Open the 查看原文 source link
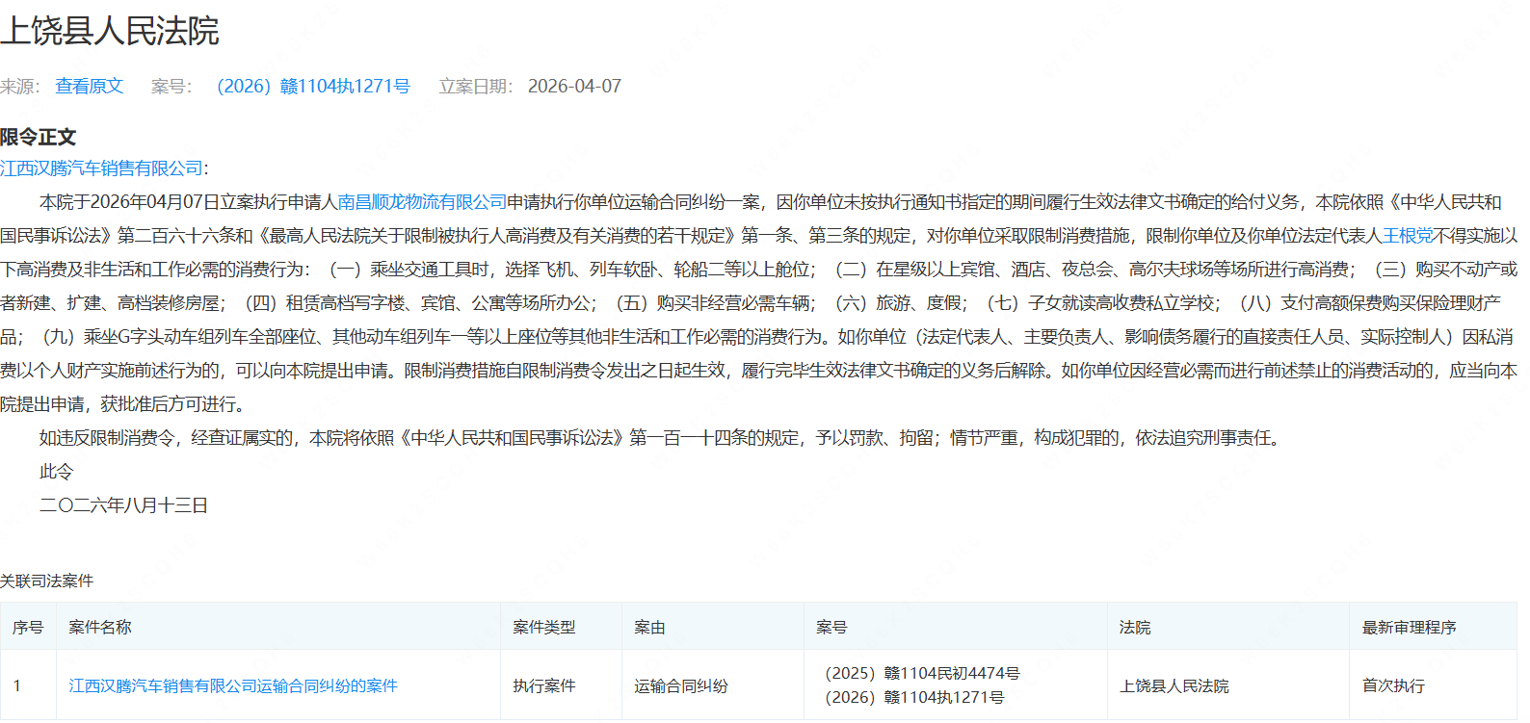 coord(90,86)
